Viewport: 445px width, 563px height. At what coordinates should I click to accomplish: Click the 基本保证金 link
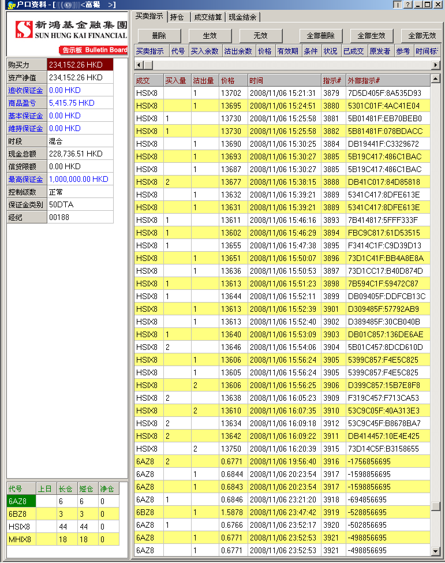click(25, 116)
